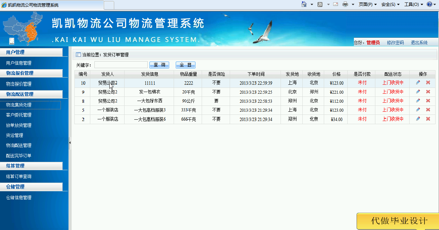
Task: Open 物流报价管理 sidebar item
Action: [19, 84]
